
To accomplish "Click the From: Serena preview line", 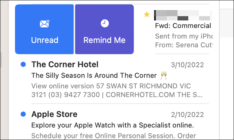I will [184, 45].
